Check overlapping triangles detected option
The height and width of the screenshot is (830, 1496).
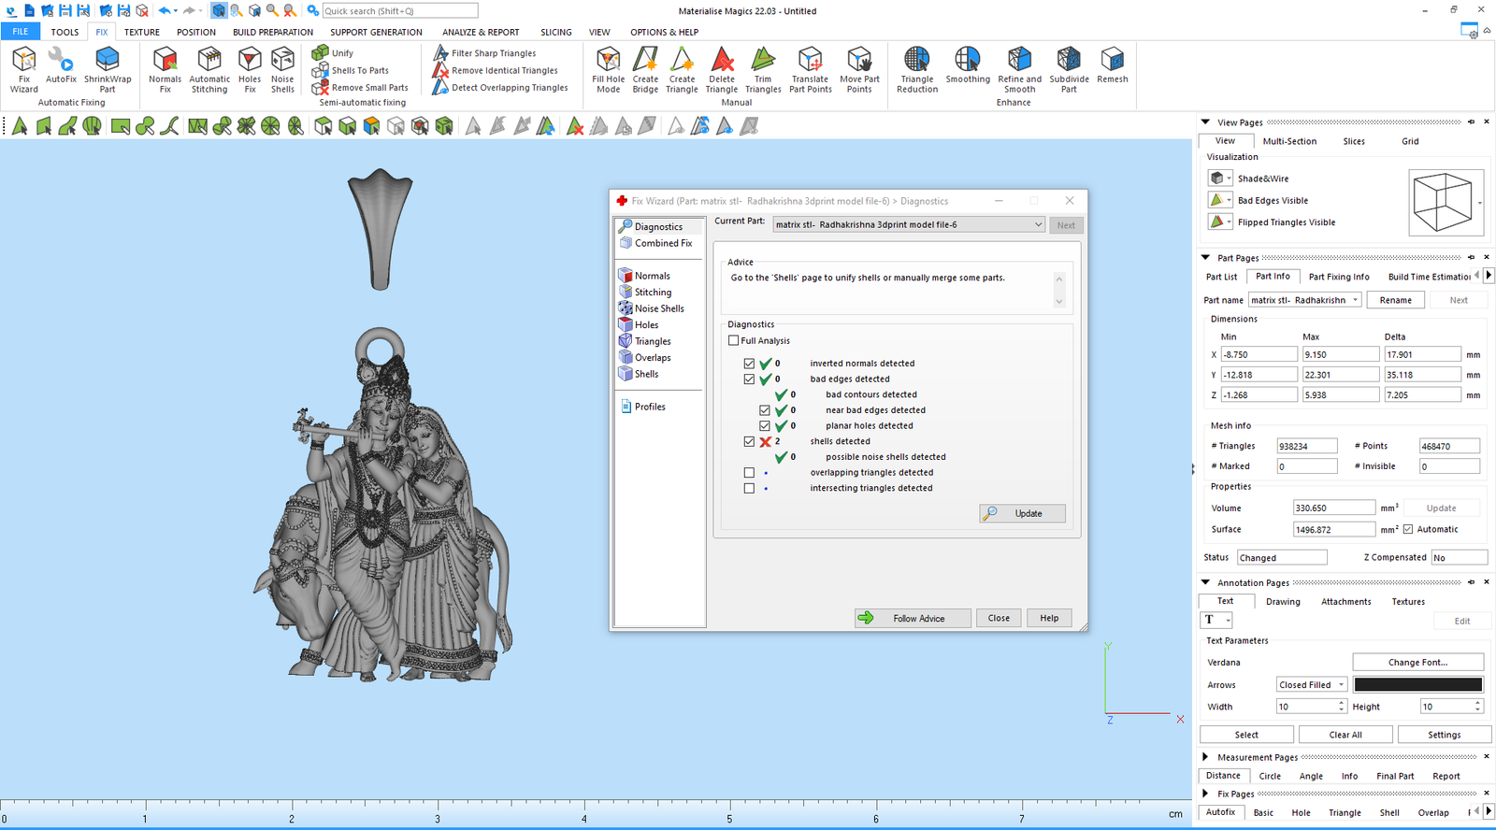749,473
